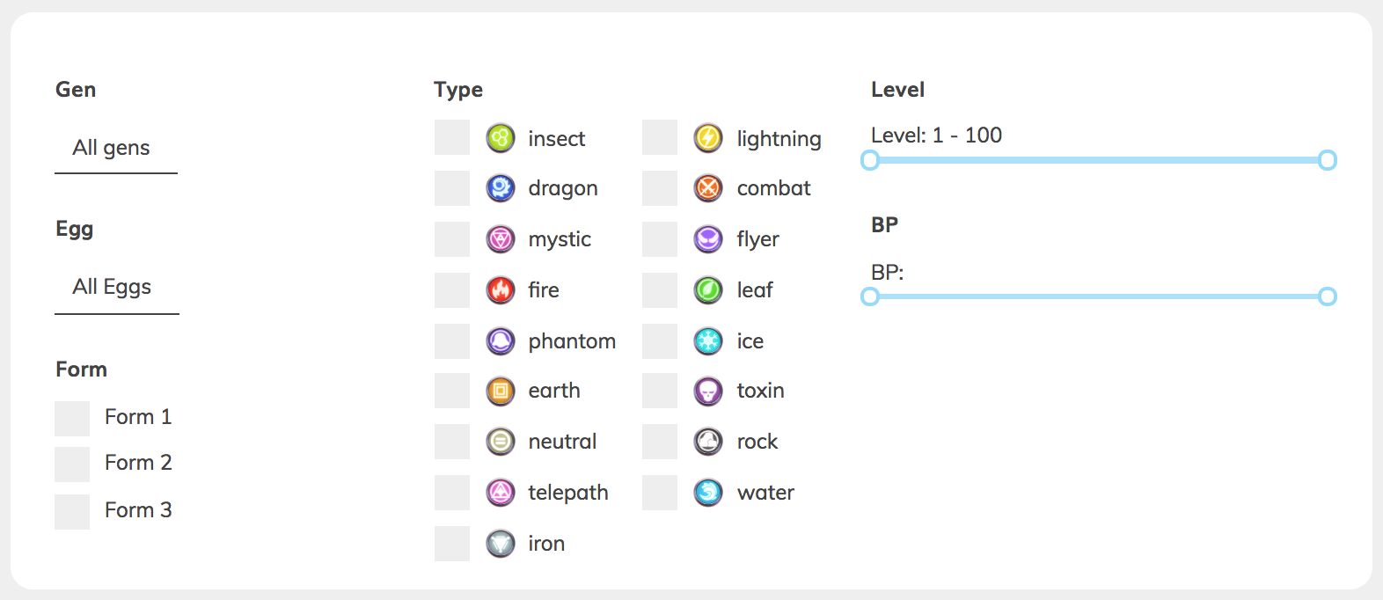
Task: Click the blue dragon type icon
Action: (501, 188)
